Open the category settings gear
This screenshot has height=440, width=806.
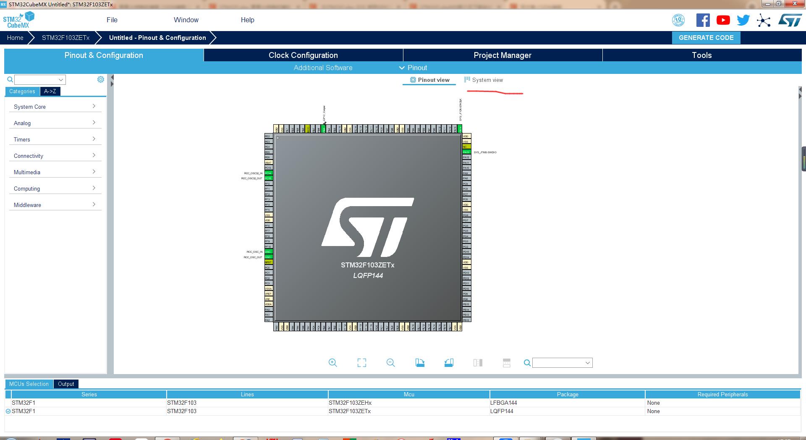tap(101, 79)
